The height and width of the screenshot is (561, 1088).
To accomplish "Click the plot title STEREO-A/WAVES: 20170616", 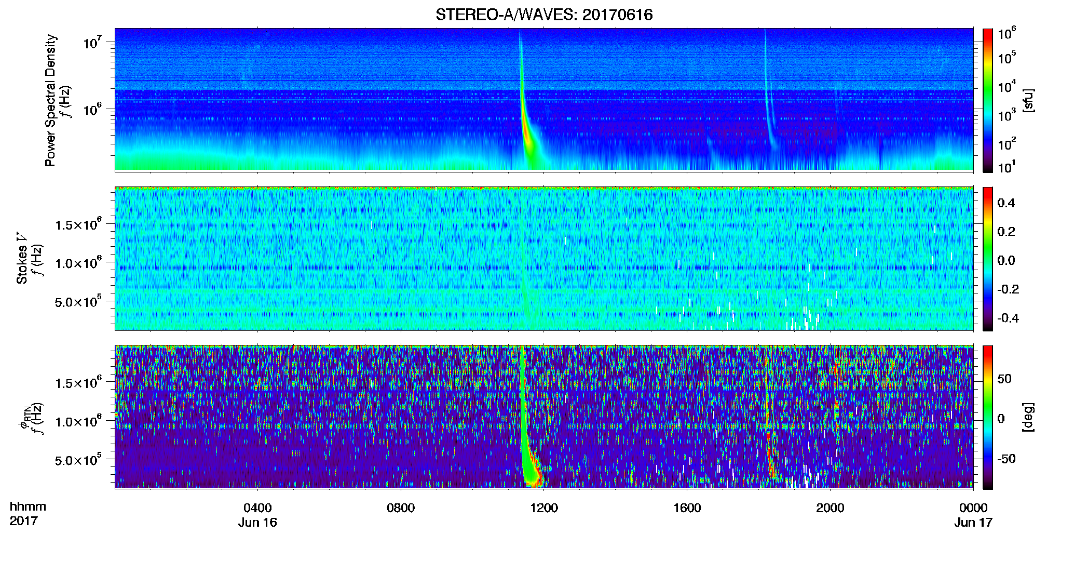I will tap(544, 15).
